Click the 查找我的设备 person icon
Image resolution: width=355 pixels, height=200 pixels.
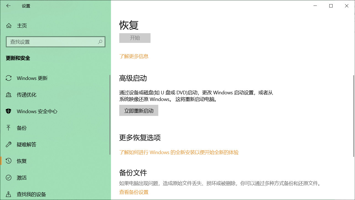(x=9, y=194)
